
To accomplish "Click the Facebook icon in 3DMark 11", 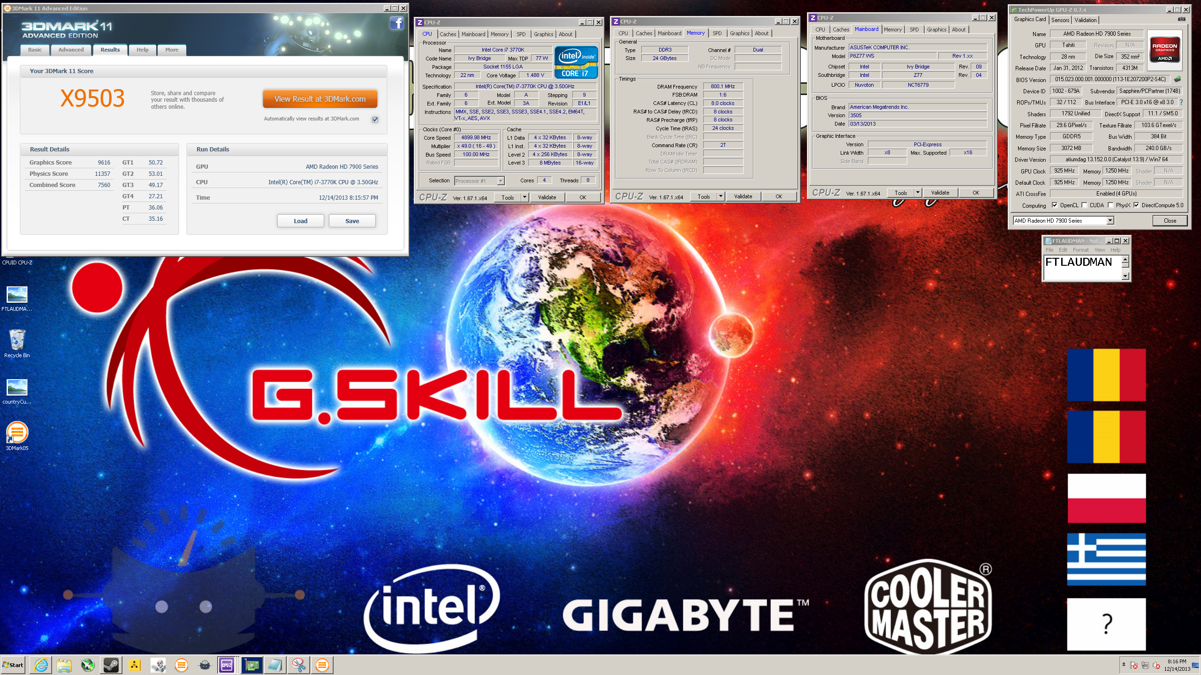I will [397, 23].
